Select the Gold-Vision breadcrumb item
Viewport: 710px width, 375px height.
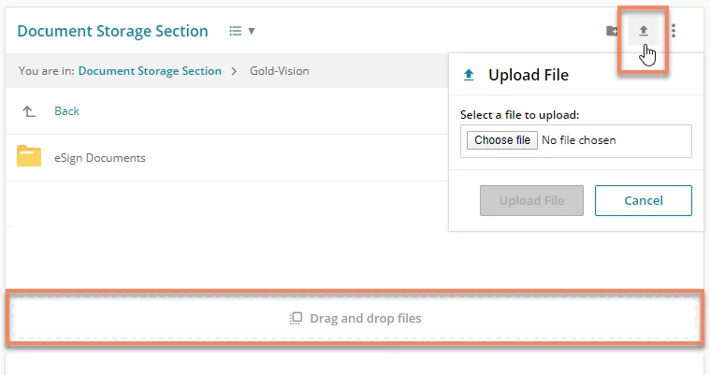280,71
